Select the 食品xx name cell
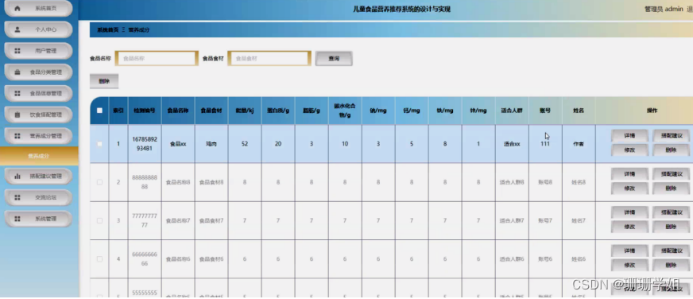Viewport: 693px width, 299px height. pos(178,144)
